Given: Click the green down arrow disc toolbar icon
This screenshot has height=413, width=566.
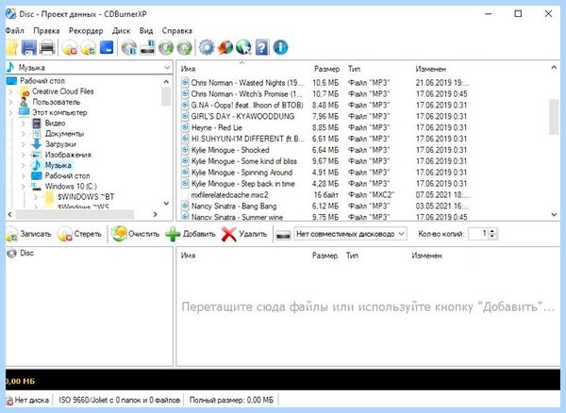Looking at the screenshot, I should pyautogui.click(x=166, y=47).
